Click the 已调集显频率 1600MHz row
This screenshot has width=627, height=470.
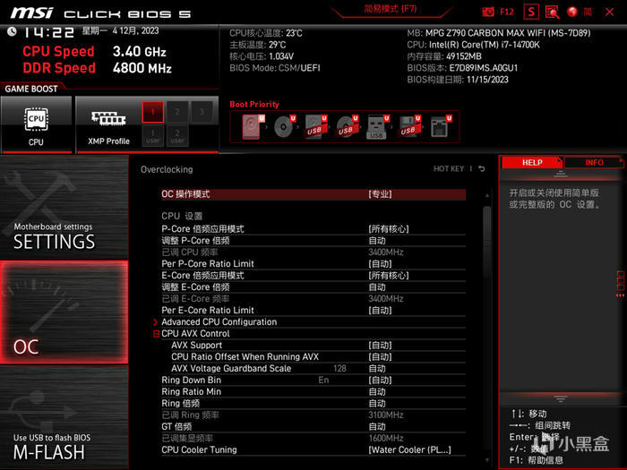[313, 438]
